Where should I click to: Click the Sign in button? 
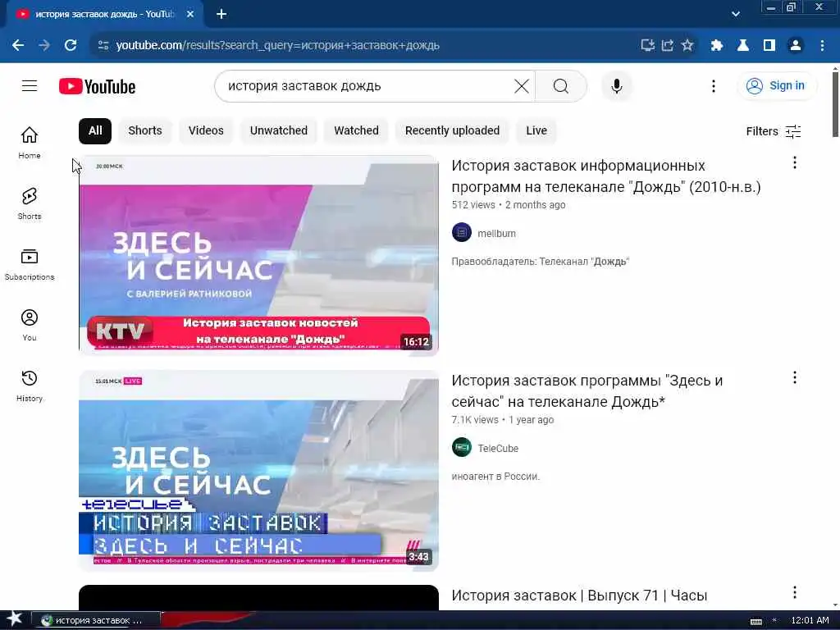[x=777, y=85]
